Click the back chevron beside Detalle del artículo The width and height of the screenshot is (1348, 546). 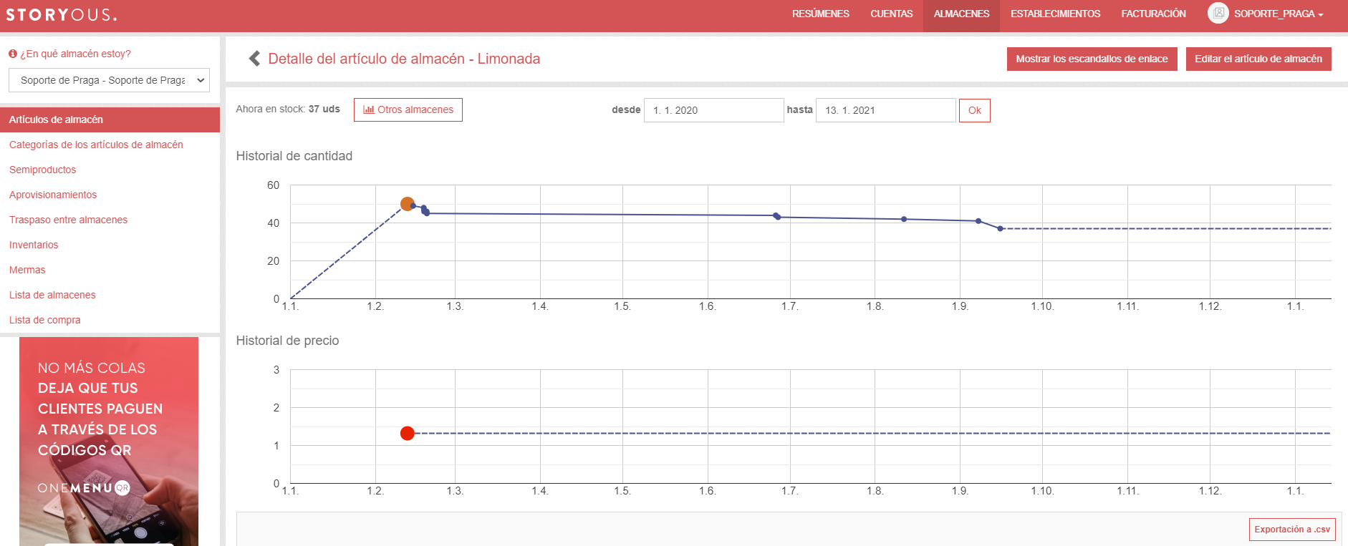[x=254, y=59]
